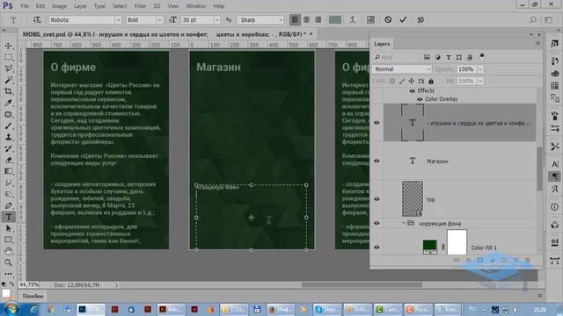Select the Zoom tool
The height and width of the screenshot is (316, 563).
(x=8, y=262)
